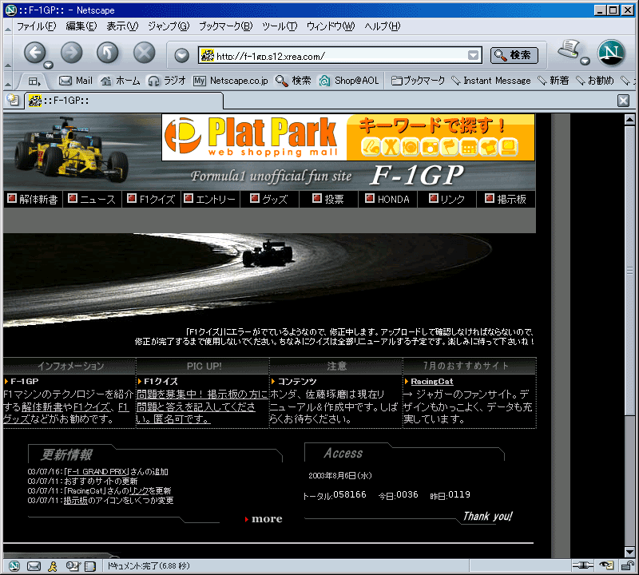Click the Netscape N logo throbber
The image size is (639, 575).
tap(611, 53)
